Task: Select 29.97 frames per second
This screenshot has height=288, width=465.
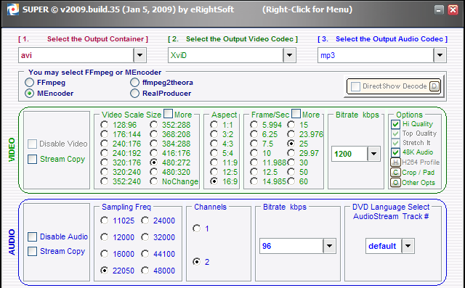Action: pos(291,153)
